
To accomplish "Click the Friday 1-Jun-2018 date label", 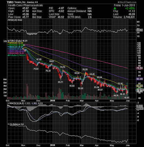I will click(x=125, y=6).
